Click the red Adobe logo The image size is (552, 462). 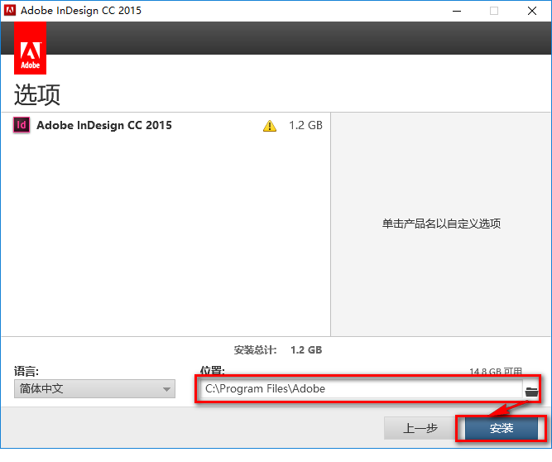31,48
